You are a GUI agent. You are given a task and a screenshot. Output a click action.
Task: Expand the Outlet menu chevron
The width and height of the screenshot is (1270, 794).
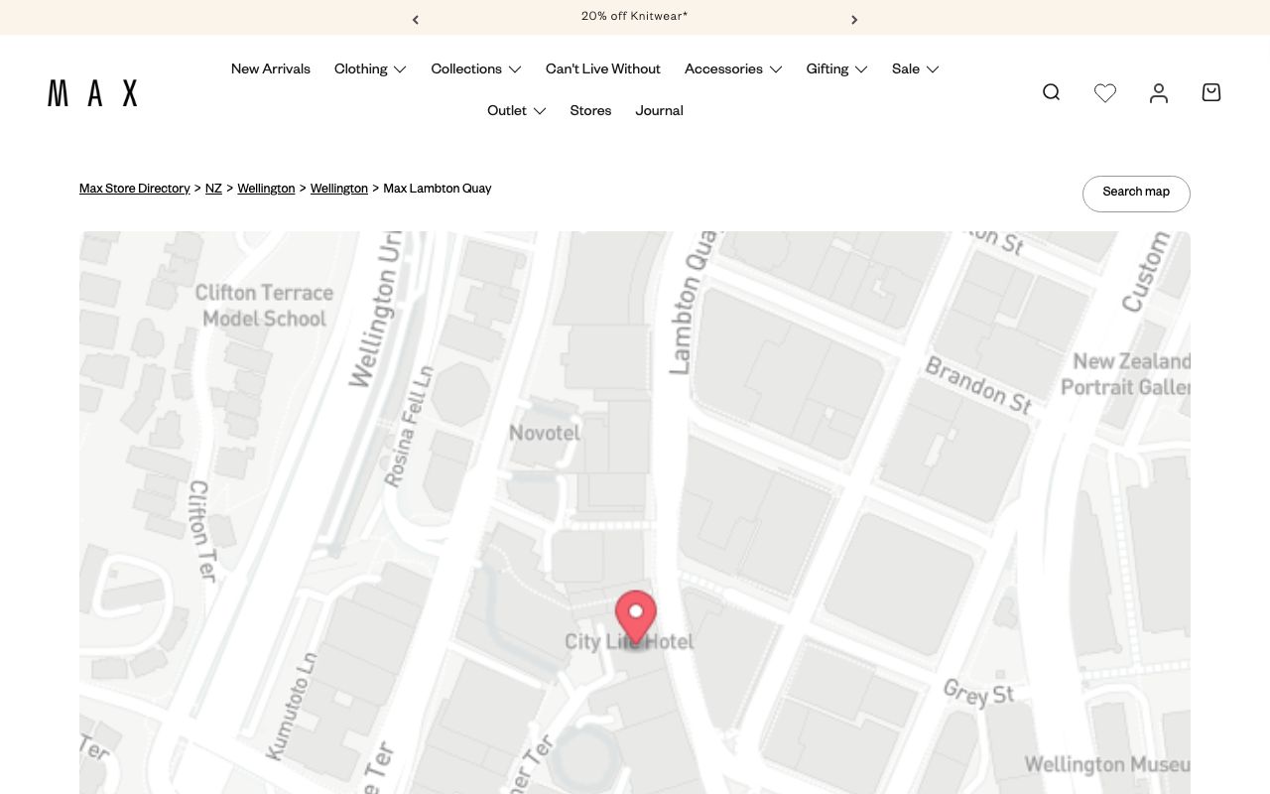pyautogui.click(x=540, y=111)
